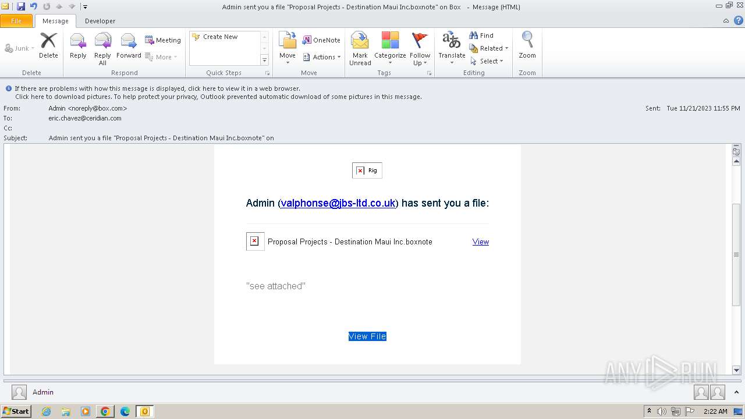Open the Related dropdown
This screenshot has height=419, width=745.
pos(489,48)
